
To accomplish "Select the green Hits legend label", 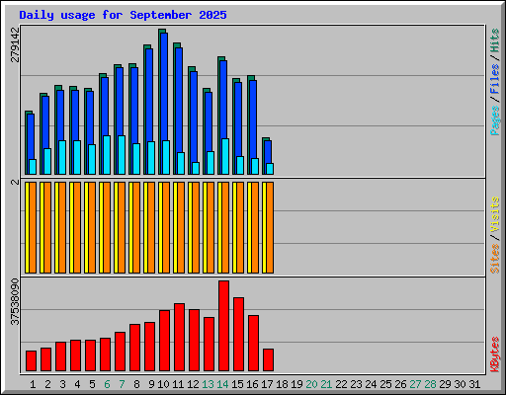I will [494, 40].
